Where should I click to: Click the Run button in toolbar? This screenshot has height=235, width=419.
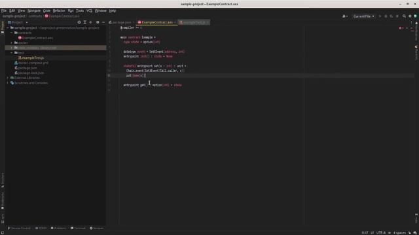[380, 16]
